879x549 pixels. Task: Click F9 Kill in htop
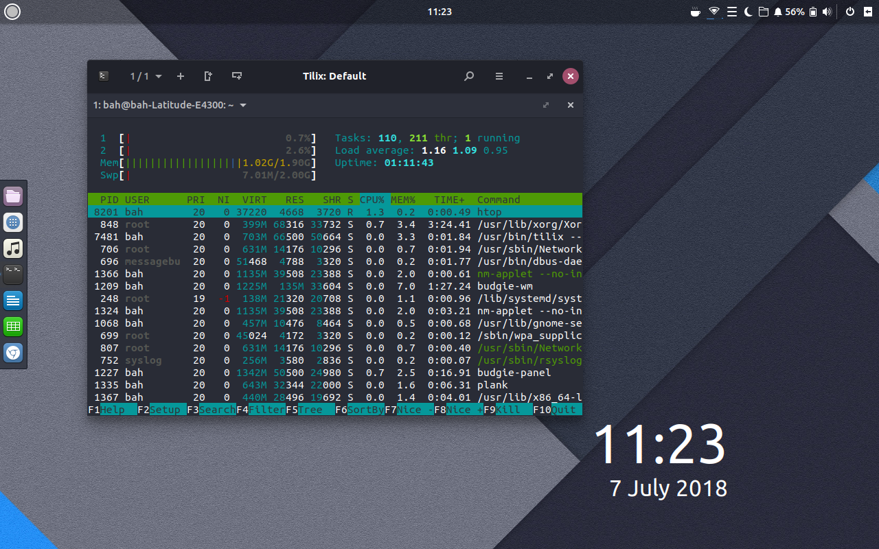(508, 410)
